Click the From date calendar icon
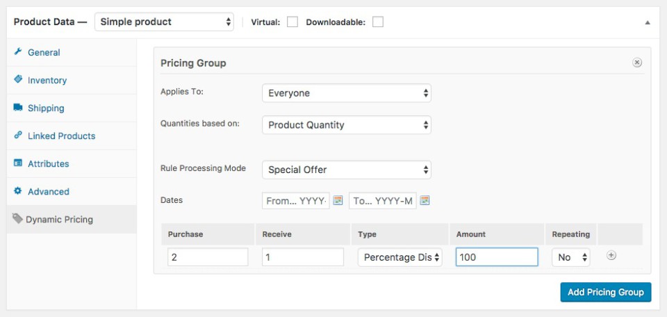 tap(338, 201)
